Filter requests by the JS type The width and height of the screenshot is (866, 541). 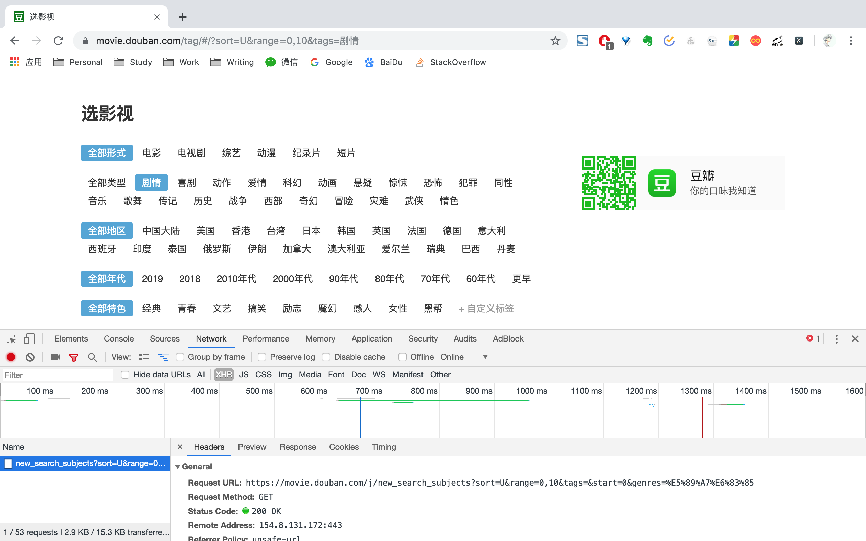(243, 375)
